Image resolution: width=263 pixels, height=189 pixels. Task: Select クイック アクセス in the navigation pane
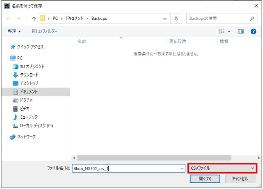point(30,47)
